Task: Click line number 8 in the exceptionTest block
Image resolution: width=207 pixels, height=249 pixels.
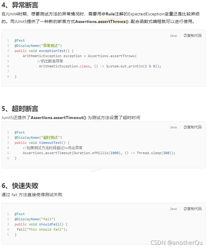Action: [x=8, y=76]
